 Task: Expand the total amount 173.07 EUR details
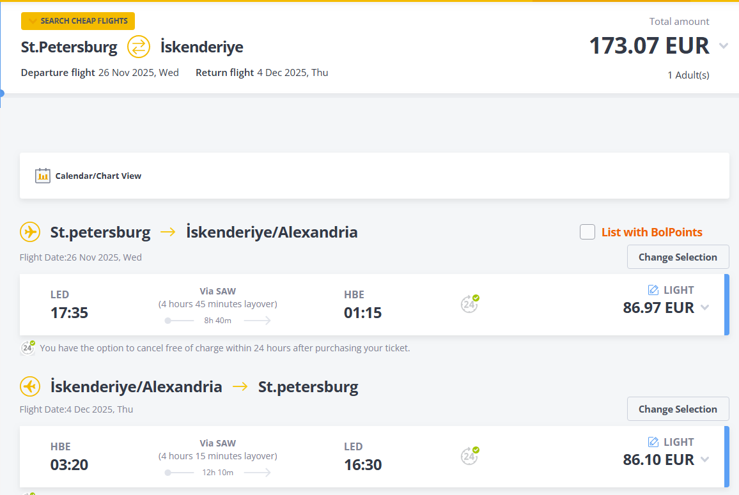click(x=724, y=46)
